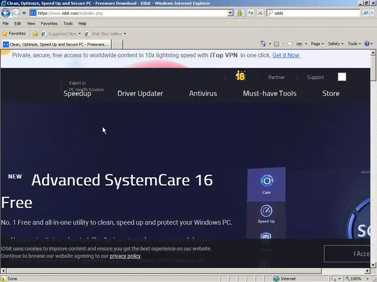Screen dimensions: 377x282
Task: Click the address bar URL field
Action: (x=131, y=13)
